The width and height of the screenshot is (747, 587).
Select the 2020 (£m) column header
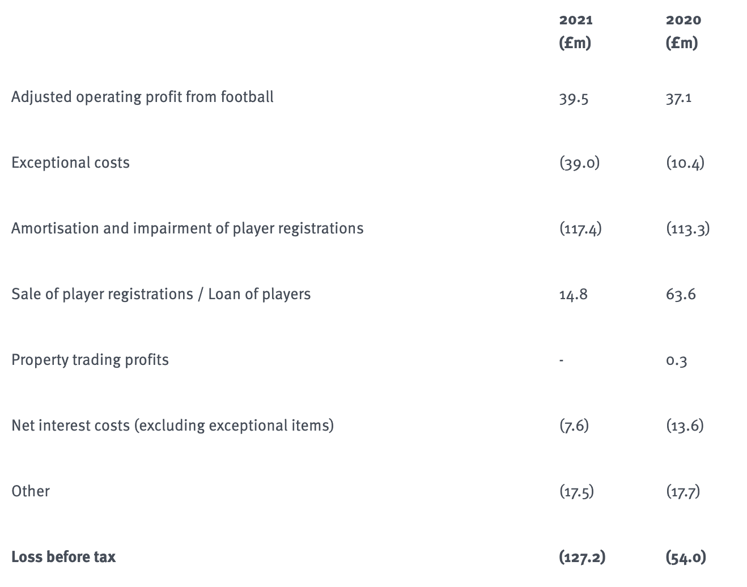coord(683,32)
